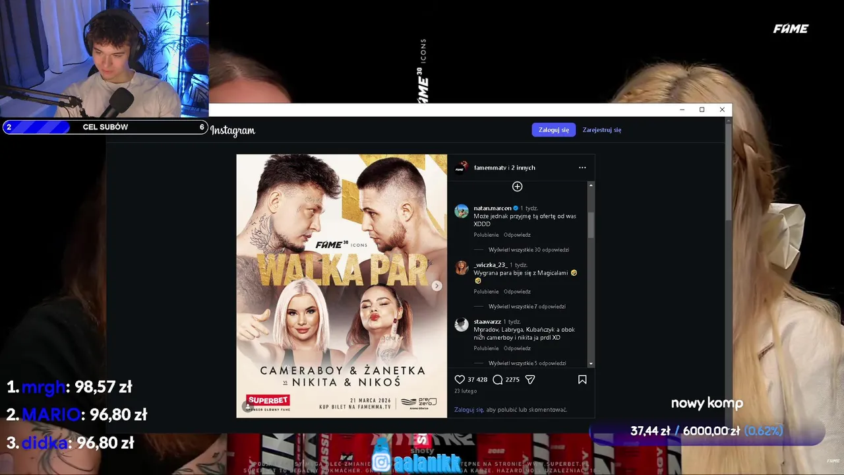Open comments via the speech bubble icon
Image resolution: width=844 pixels, height=475 pixels.
click(498, 379)
